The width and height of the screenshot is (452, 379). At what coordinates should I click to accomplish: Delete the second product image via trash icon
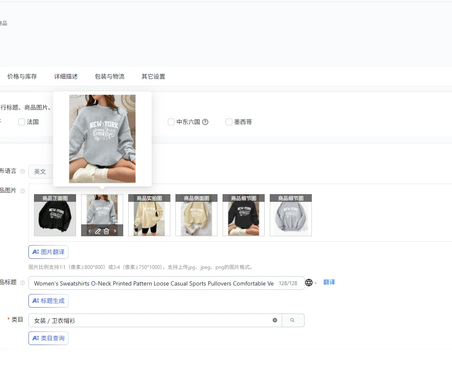106,231
